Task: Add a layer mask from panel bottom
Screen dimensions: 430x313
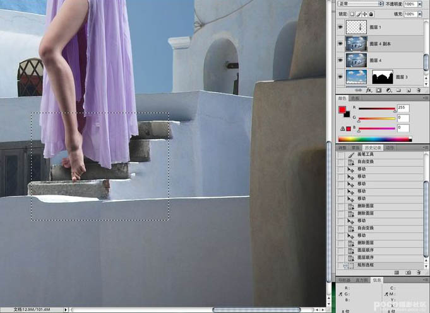Action: (x=379, y=90)
